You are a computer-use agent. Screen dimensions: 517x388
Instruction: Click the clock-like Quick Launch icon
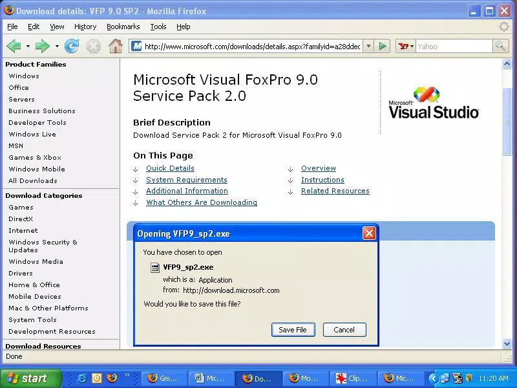[x=97, y=378]
